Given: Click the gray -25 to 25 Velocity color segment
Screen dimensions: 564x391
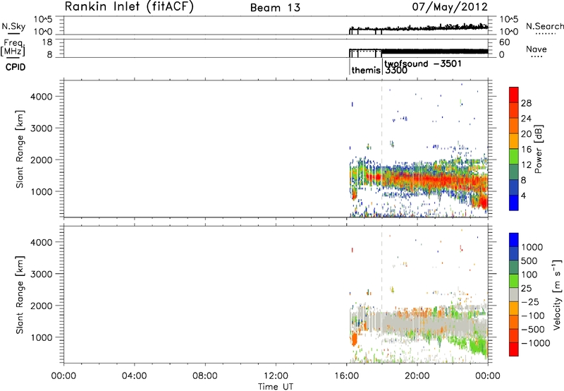Looking at the screenshot, I should pos(514,294).
